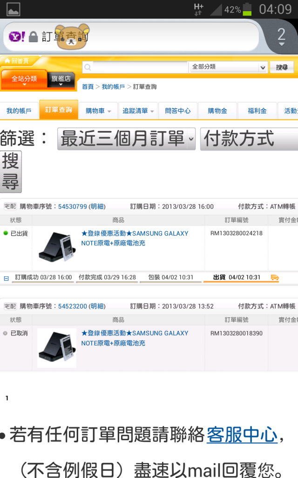Screen dimensions: 298x478
Task: Open the 付款方式 filter dropdown
Action: click(x=249, y=139)
